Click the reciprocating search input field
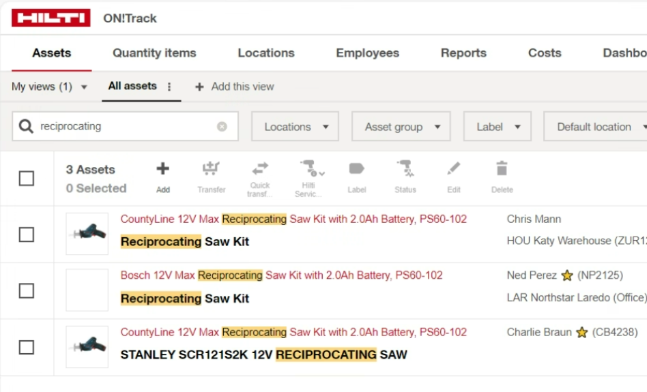The image size is (647, 392). click(x=126, y=127)
